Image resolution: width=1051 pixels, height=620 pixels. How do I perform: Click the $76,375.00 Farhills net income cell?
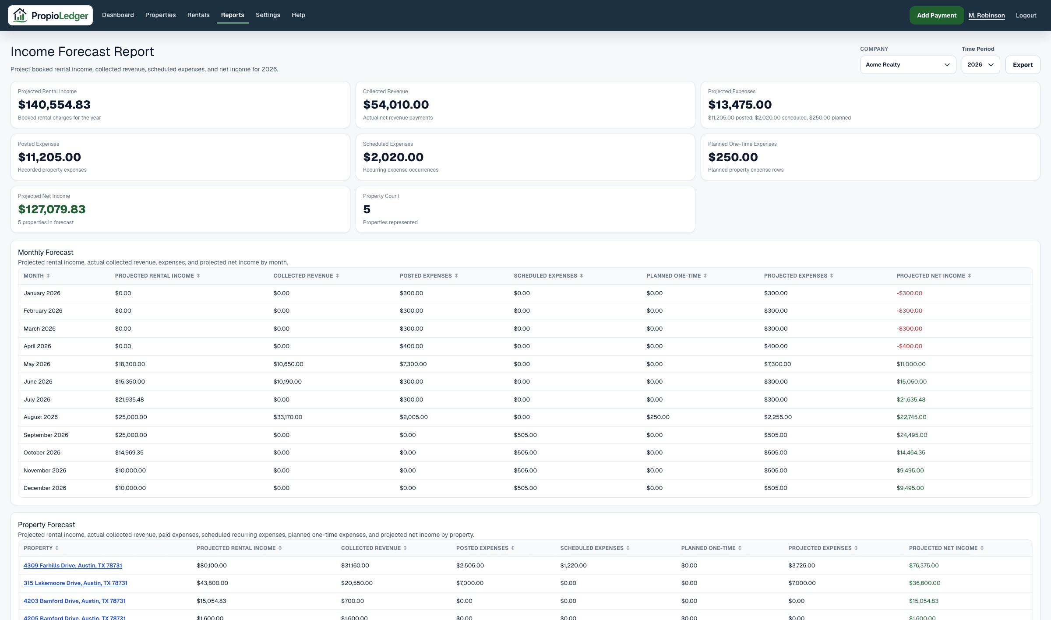(924, 566)
